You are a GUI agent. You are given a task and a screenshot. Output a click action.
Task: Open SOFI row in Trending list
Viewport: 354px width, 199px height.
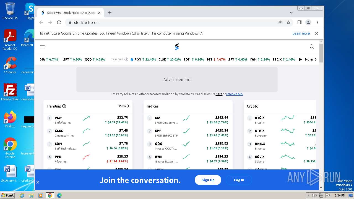[x=88, y=146]
